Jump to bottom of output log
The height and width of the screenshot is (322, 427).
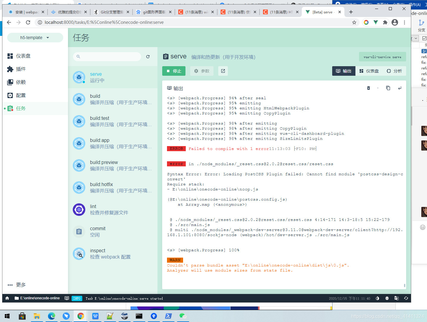point(400,88)
